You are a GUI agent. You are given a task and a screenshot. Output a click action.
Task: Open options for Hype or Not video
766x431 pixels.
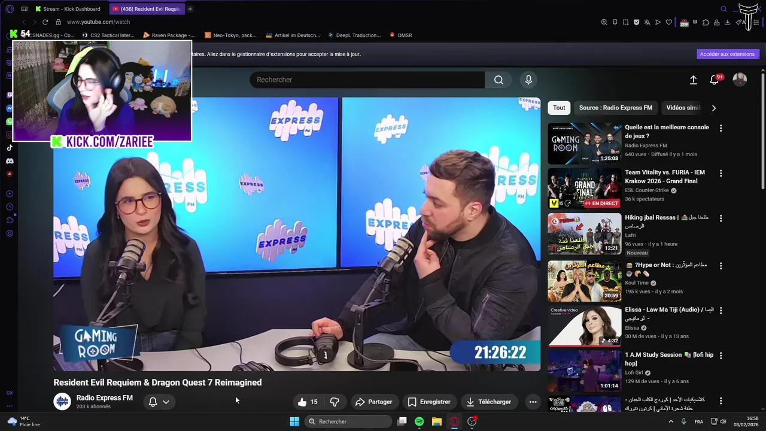pyautogui.click(x=721, y=265)
